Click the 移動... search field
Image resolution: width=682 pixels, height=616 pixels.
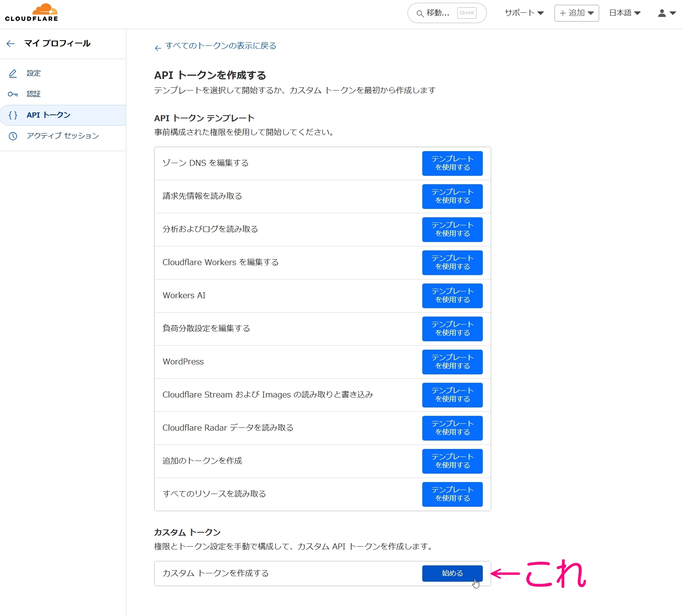click(x=447, y=13)
